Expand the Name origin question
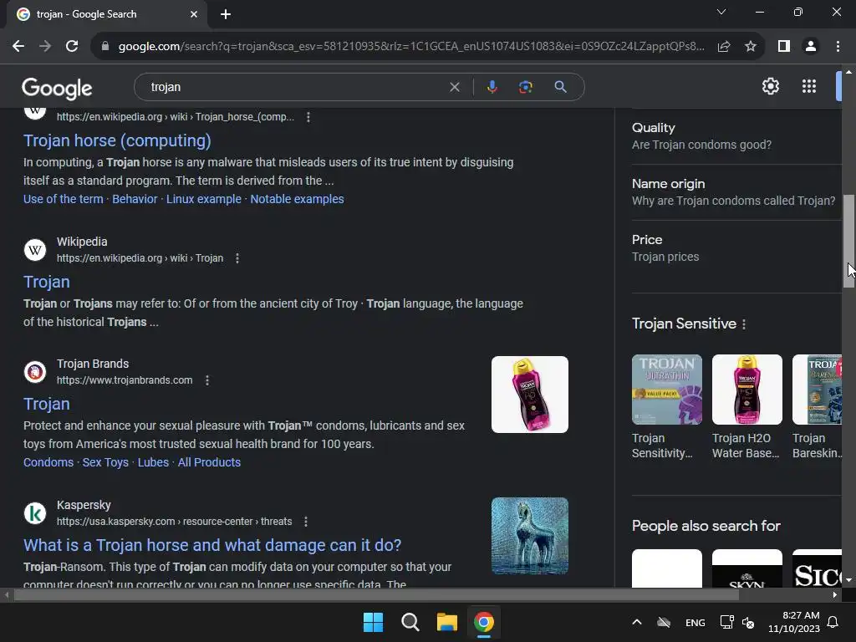856x642 pixels. 736,192
